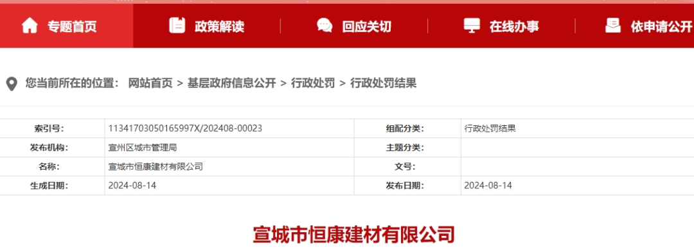Click the location pin icon
The width and height of the screenshot is (694, 250).
click(x=11, y=84)
